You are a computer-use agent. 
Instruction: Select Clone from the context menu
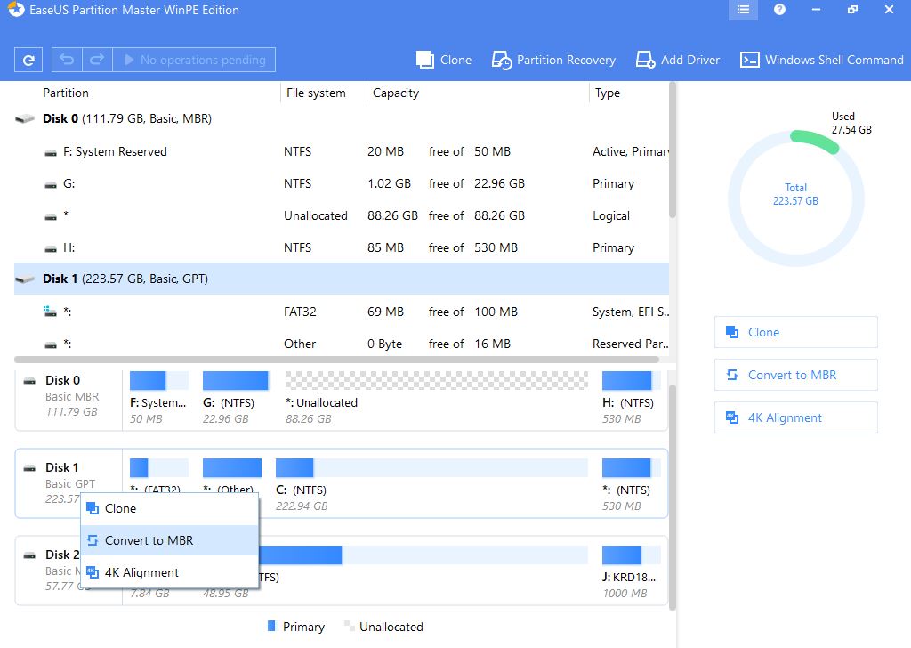(120, 508)
